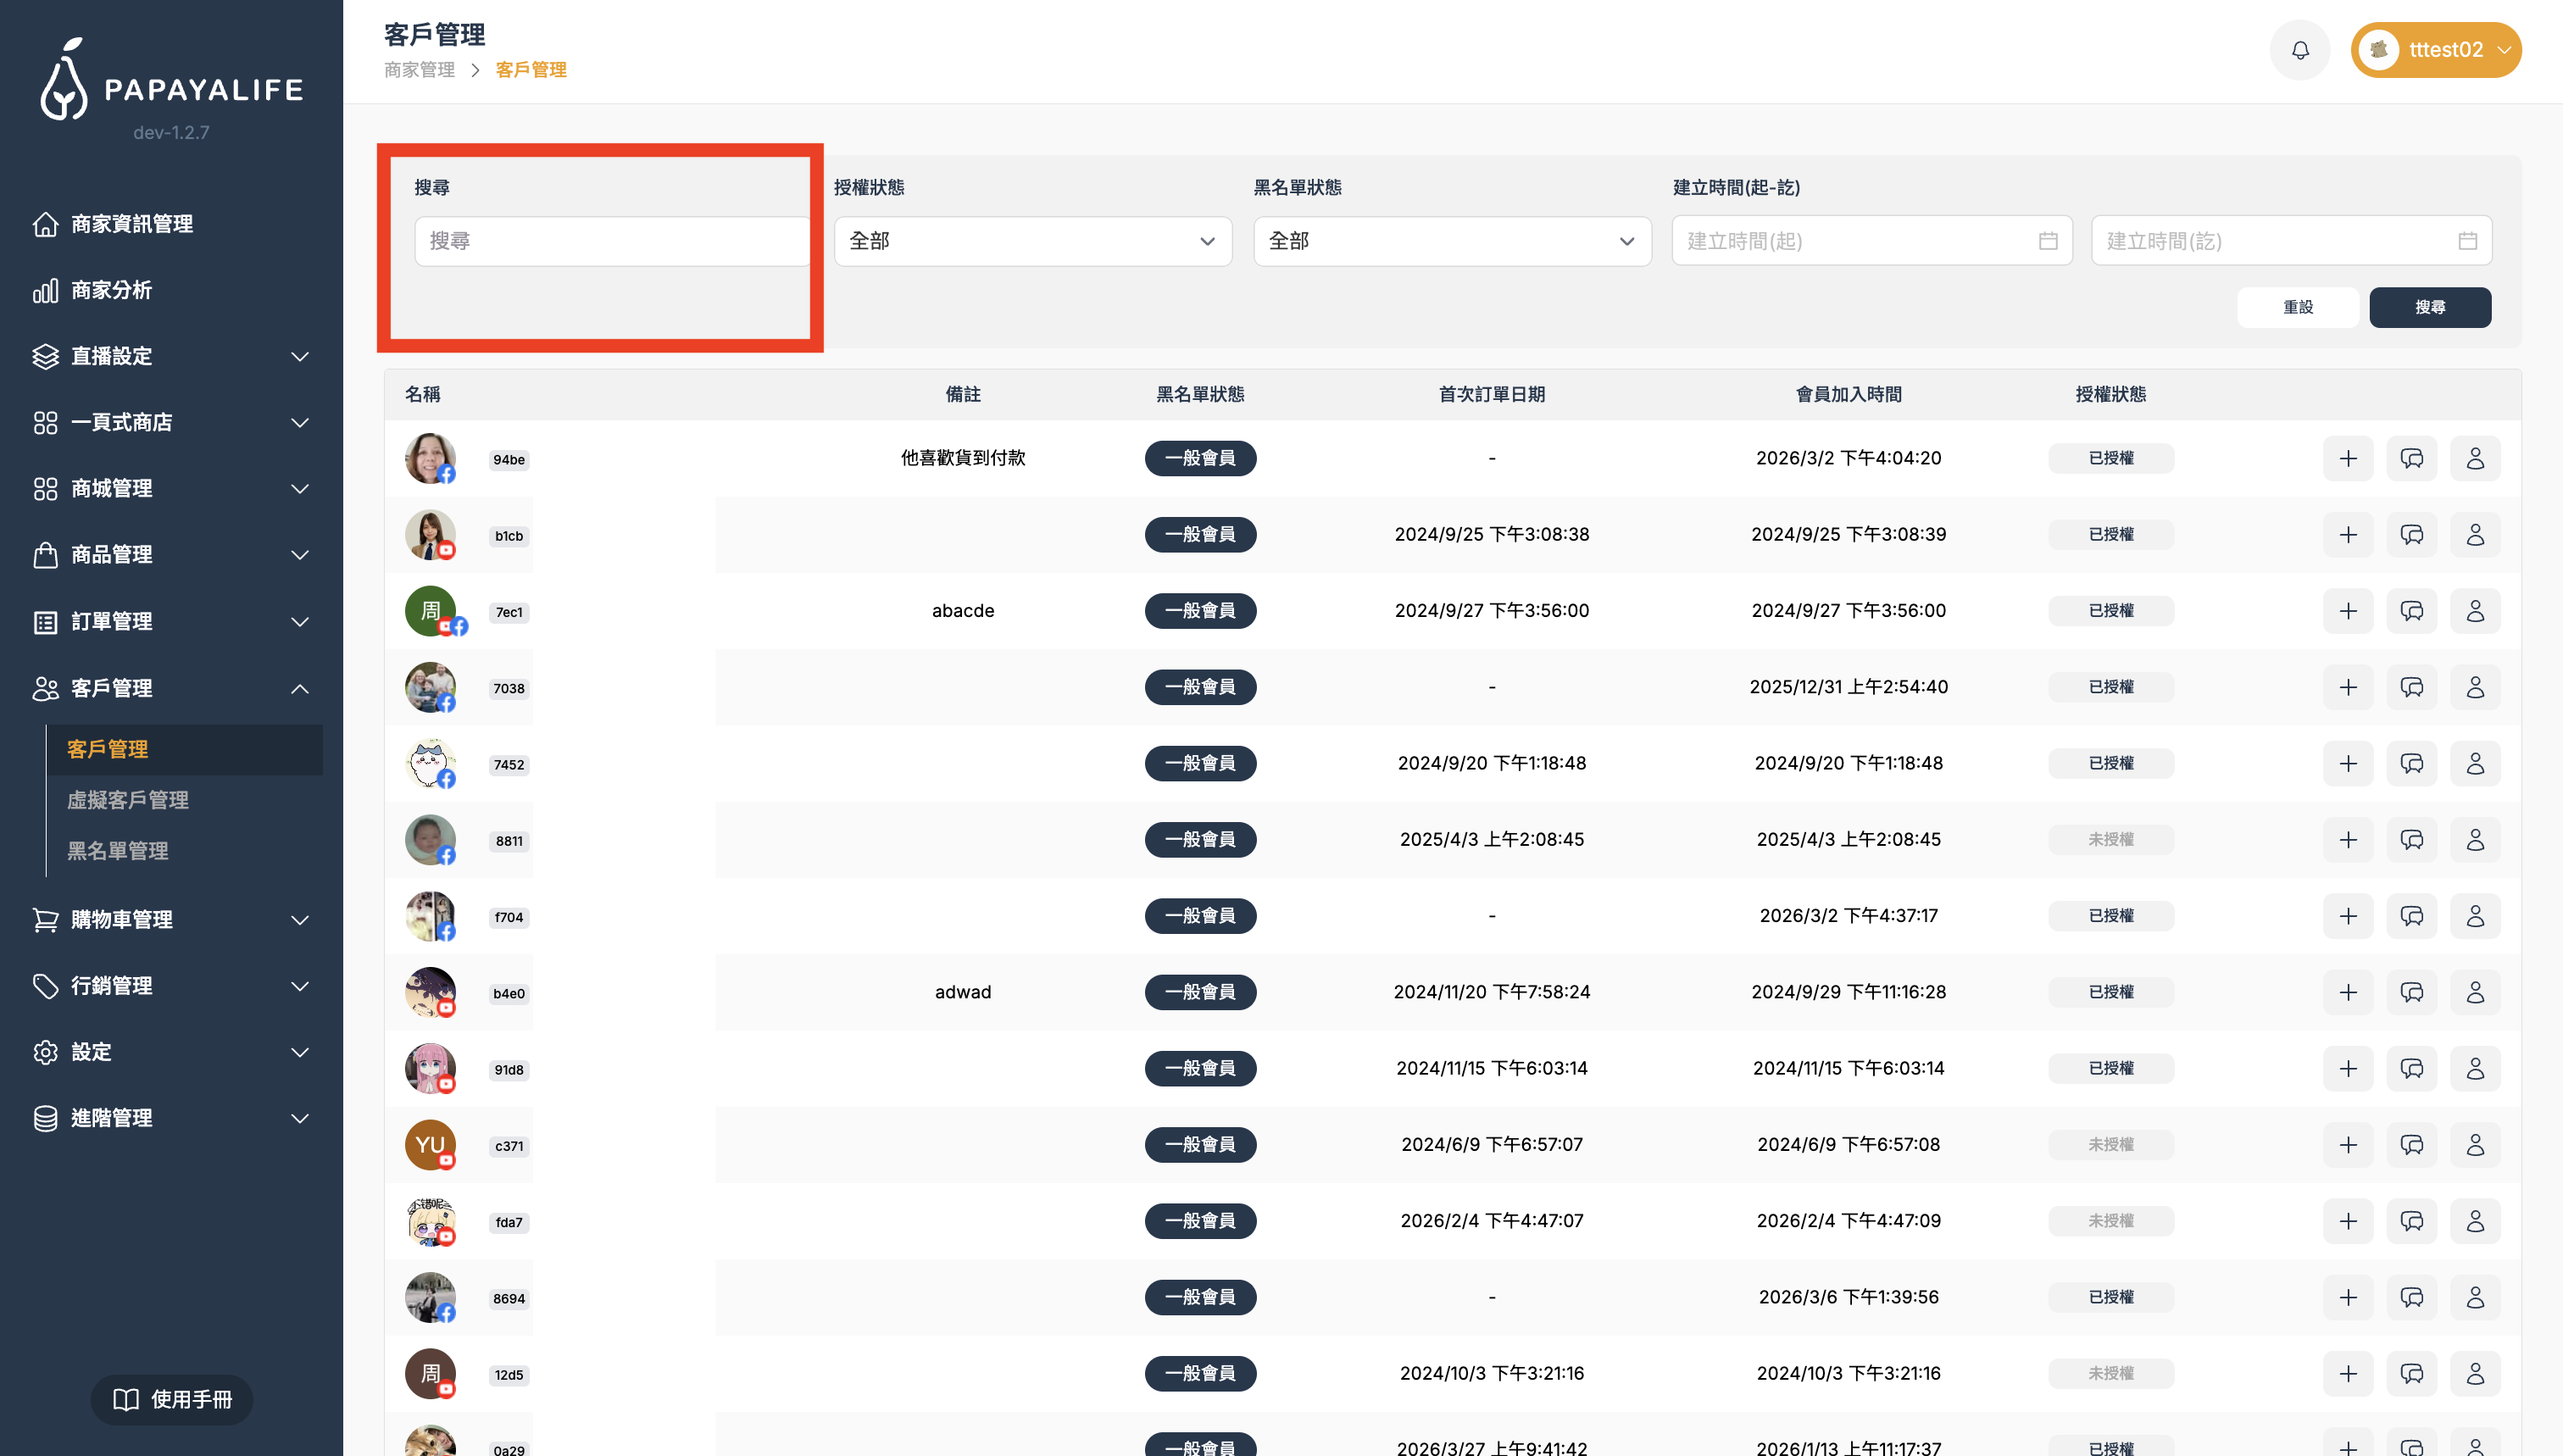The image size is (2563, 1456).
Task: Click person icon for customer 8694
Action: tap(2475, 1298)
